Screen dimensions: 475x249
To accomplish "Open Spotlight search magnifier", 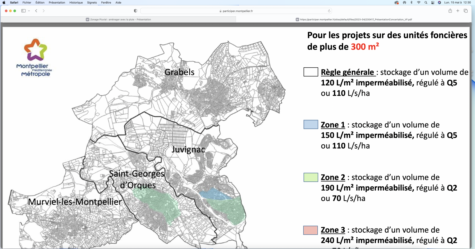I will click(x=426, y=3).
